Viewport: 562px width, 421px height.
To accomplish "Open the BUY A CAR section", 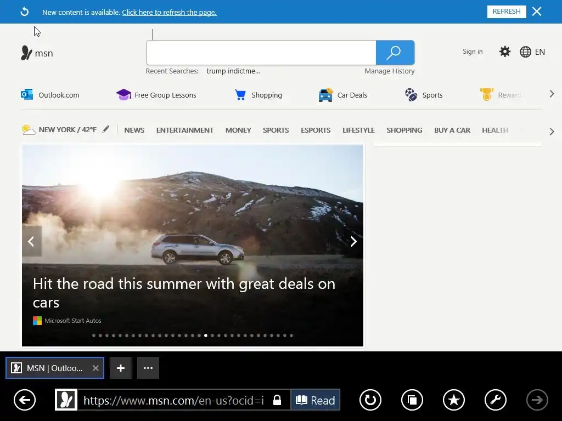I will (x=452, y=130).
